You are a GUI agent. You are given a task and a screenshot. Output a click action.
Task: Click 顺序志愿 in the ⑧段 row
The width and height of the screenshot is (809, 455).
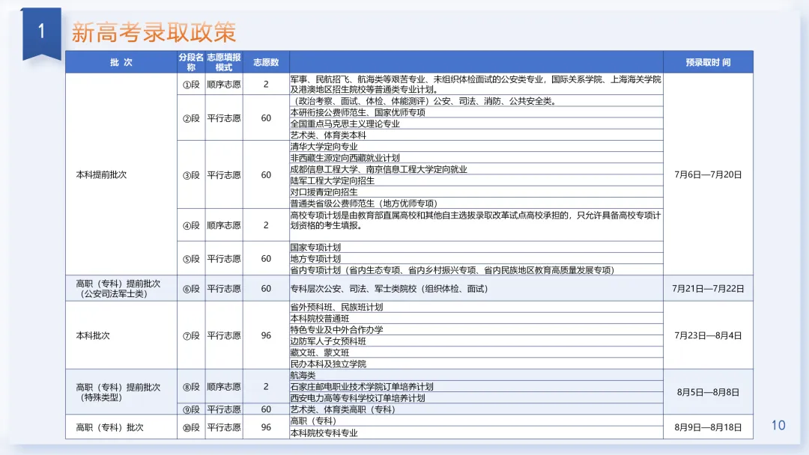coord(224,386)
